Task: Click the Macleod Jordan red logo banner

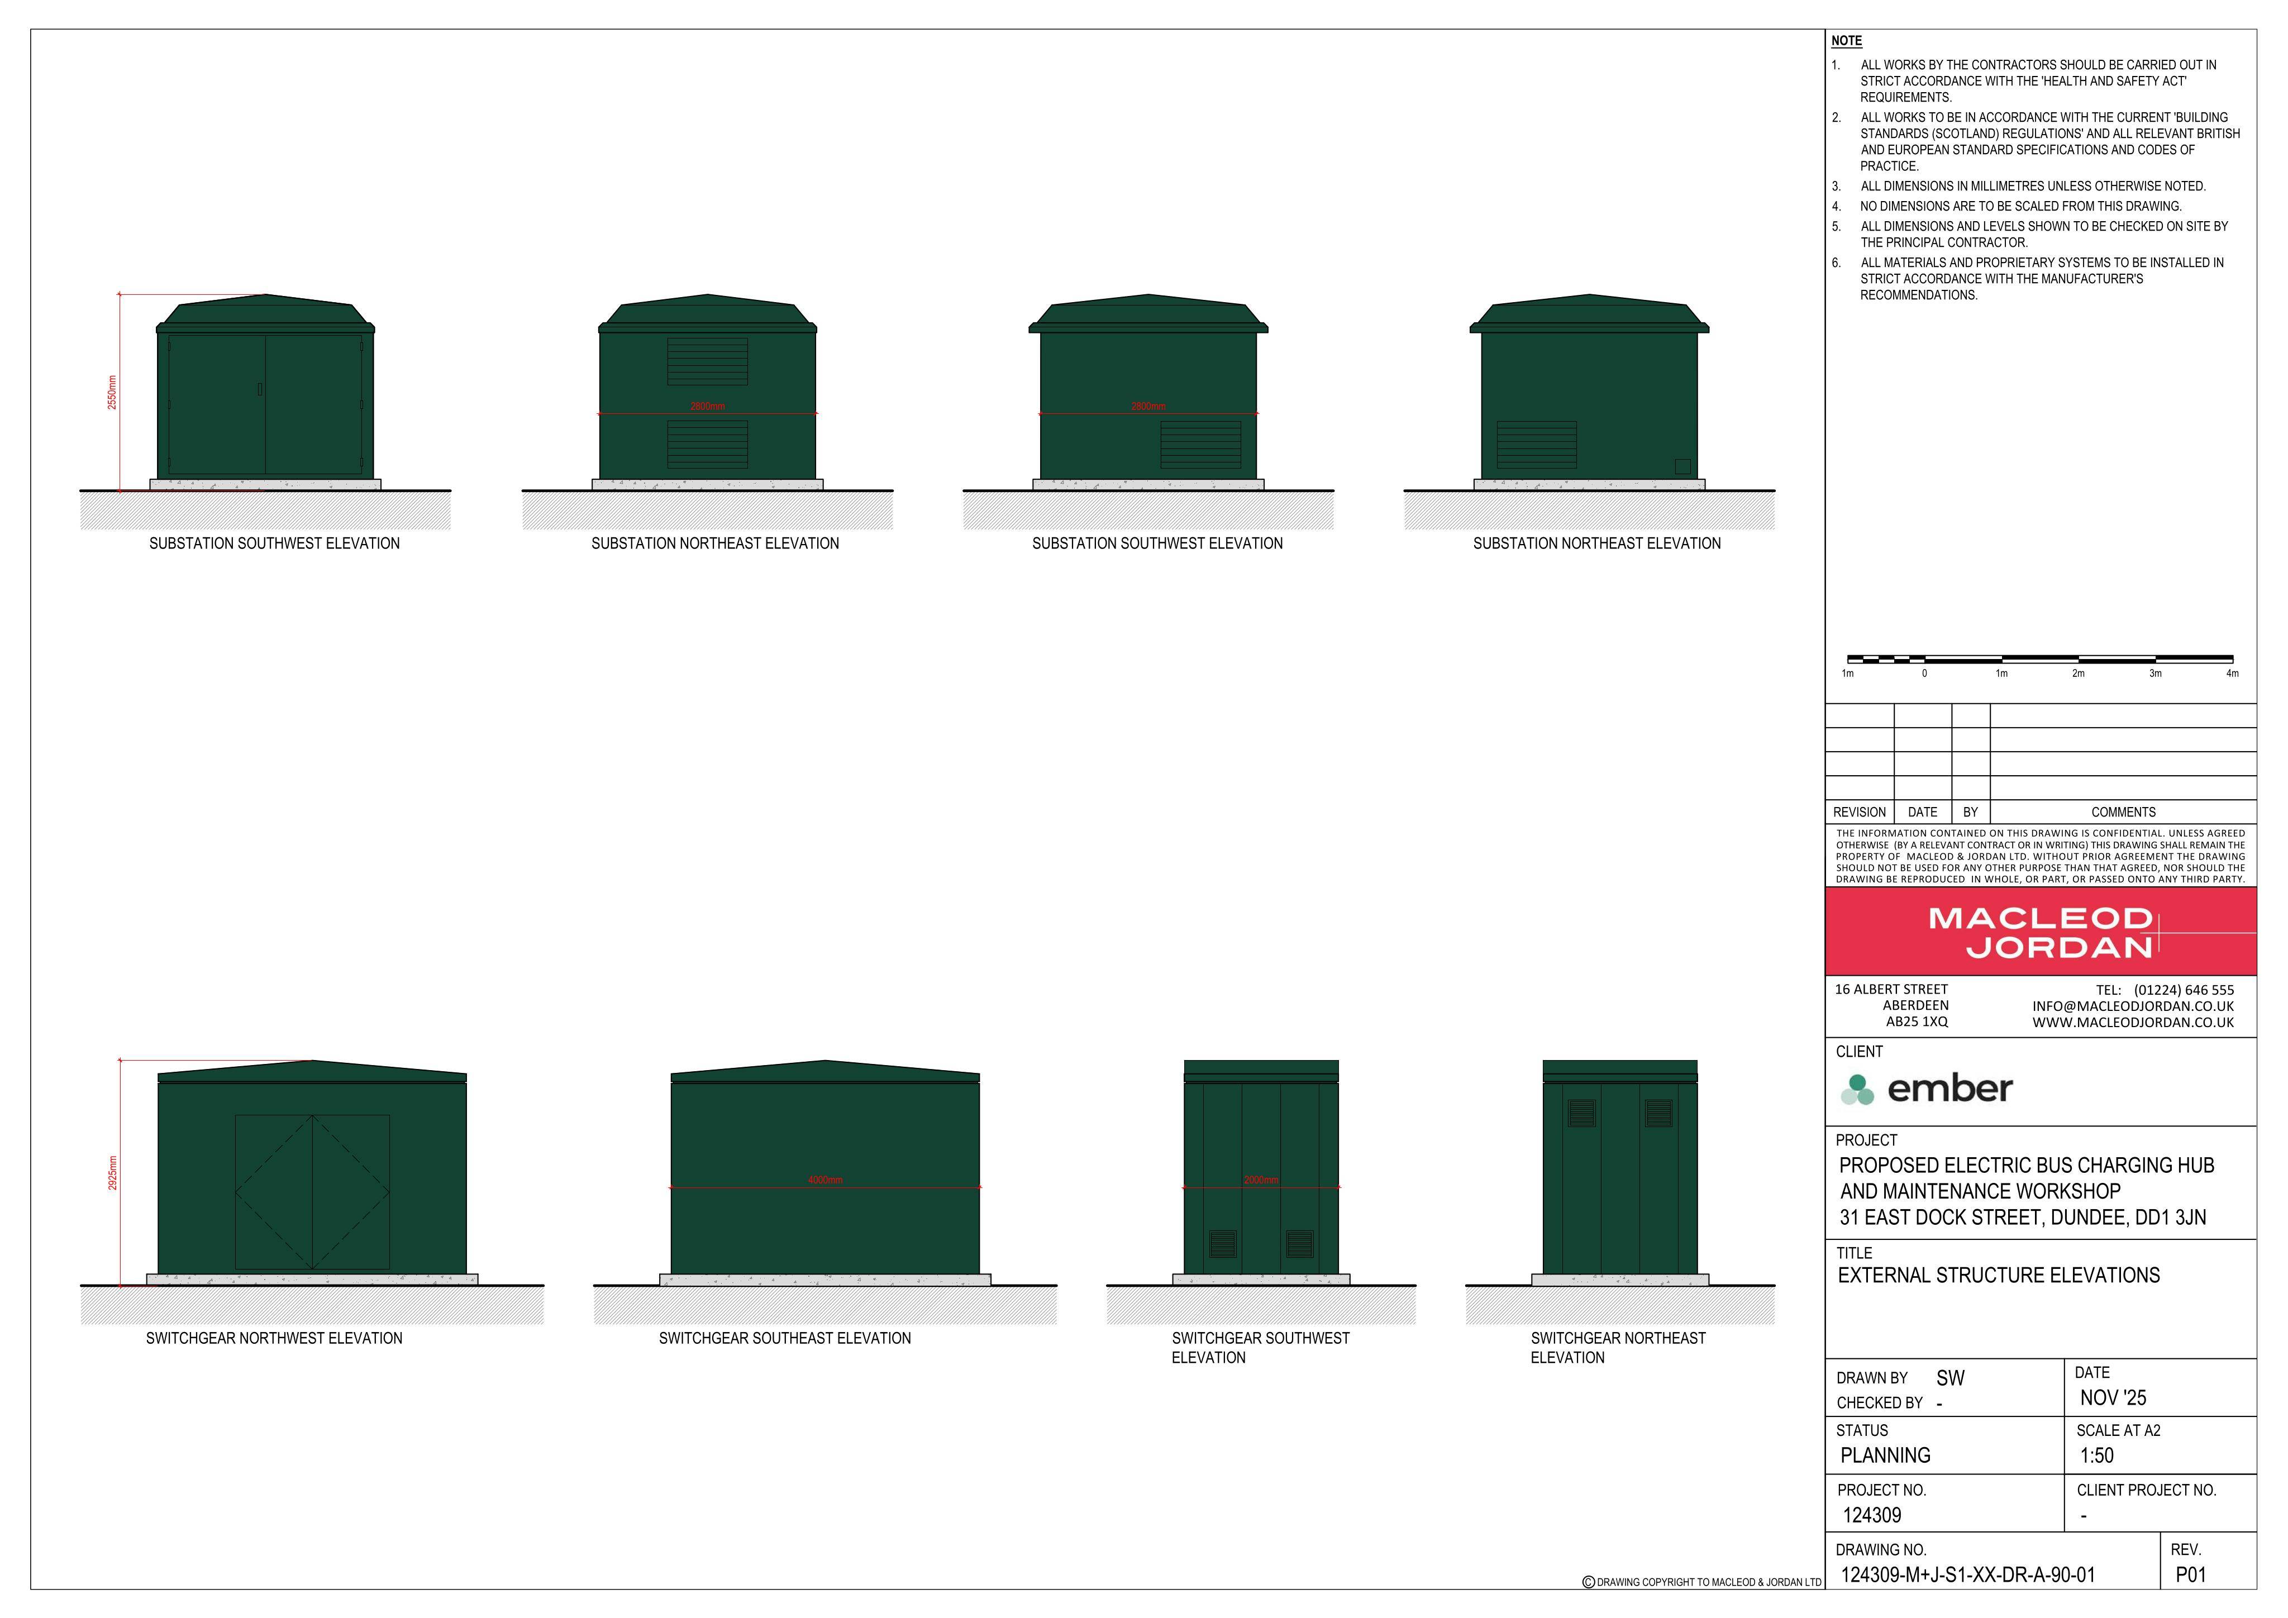Action: pos(2040,930)
